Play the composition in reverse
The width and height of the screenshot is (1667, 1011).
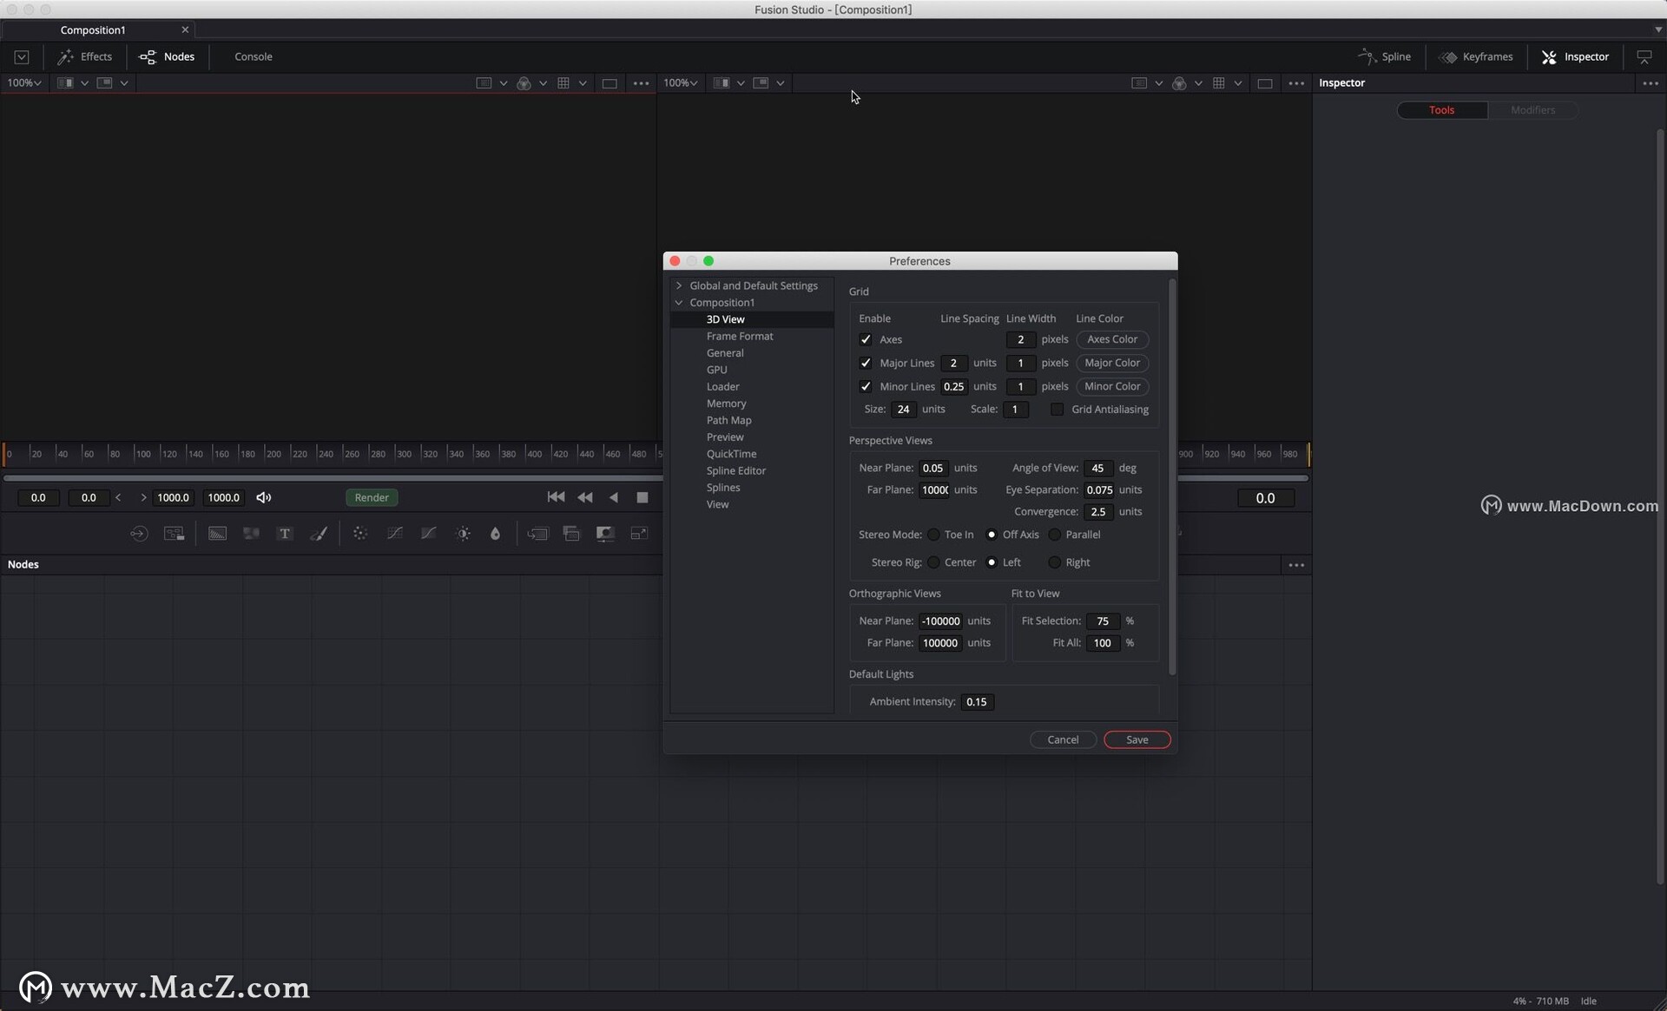point(614,497)
